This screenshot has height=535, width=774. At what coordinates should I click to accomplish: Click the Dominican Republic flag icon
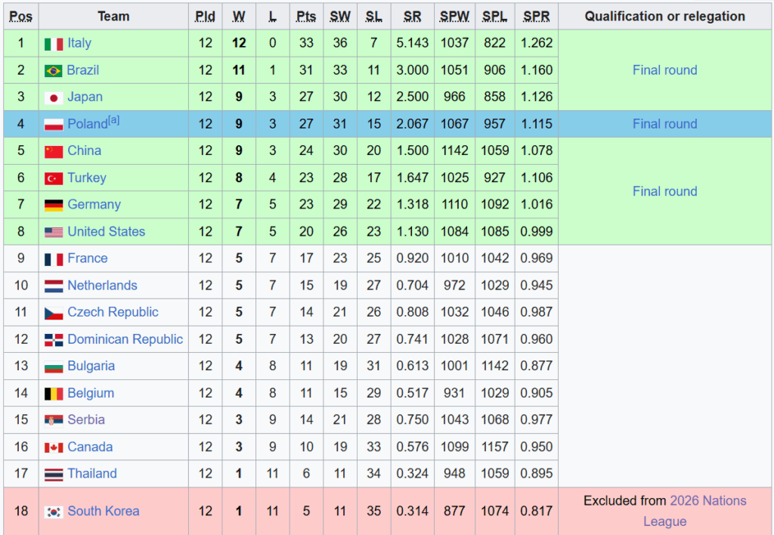[x=54, y=340]
